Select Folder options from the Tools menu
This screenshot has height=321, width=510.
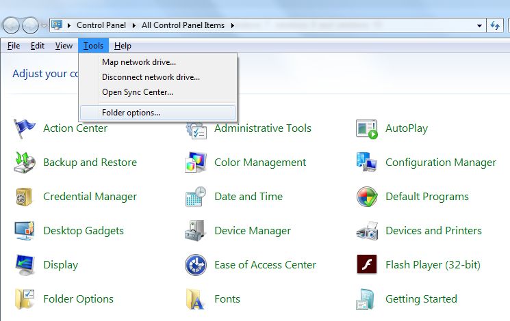(x=131, y=112)
